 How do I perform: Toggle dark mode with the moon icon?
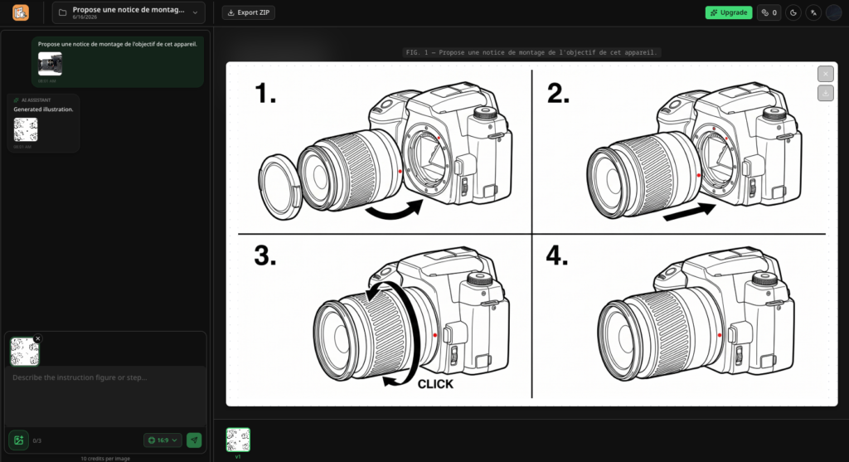pos(793,12)
